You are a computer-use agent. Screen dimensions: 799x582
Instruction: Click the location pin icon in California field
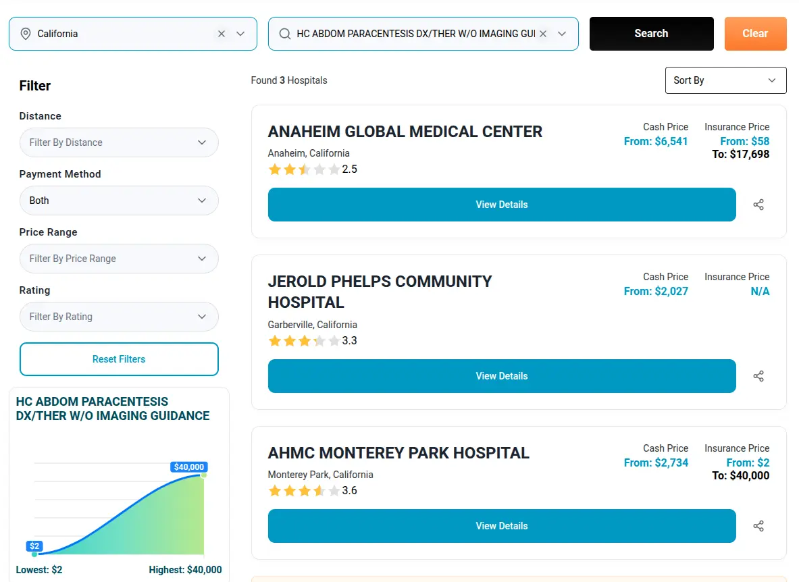(x=26, y=34)
